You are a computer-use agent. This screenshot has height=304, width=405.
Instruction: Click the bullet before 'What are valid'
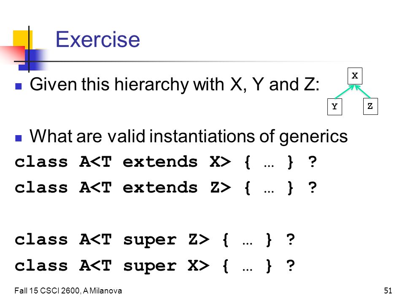pyautogui.click(x=18, y=138)
